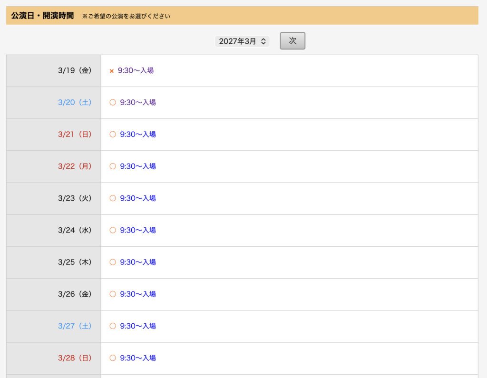Viewport: 487px width, 378px height.
Task: Click the availability circle icon for 3/28
Action: (113, 358)
